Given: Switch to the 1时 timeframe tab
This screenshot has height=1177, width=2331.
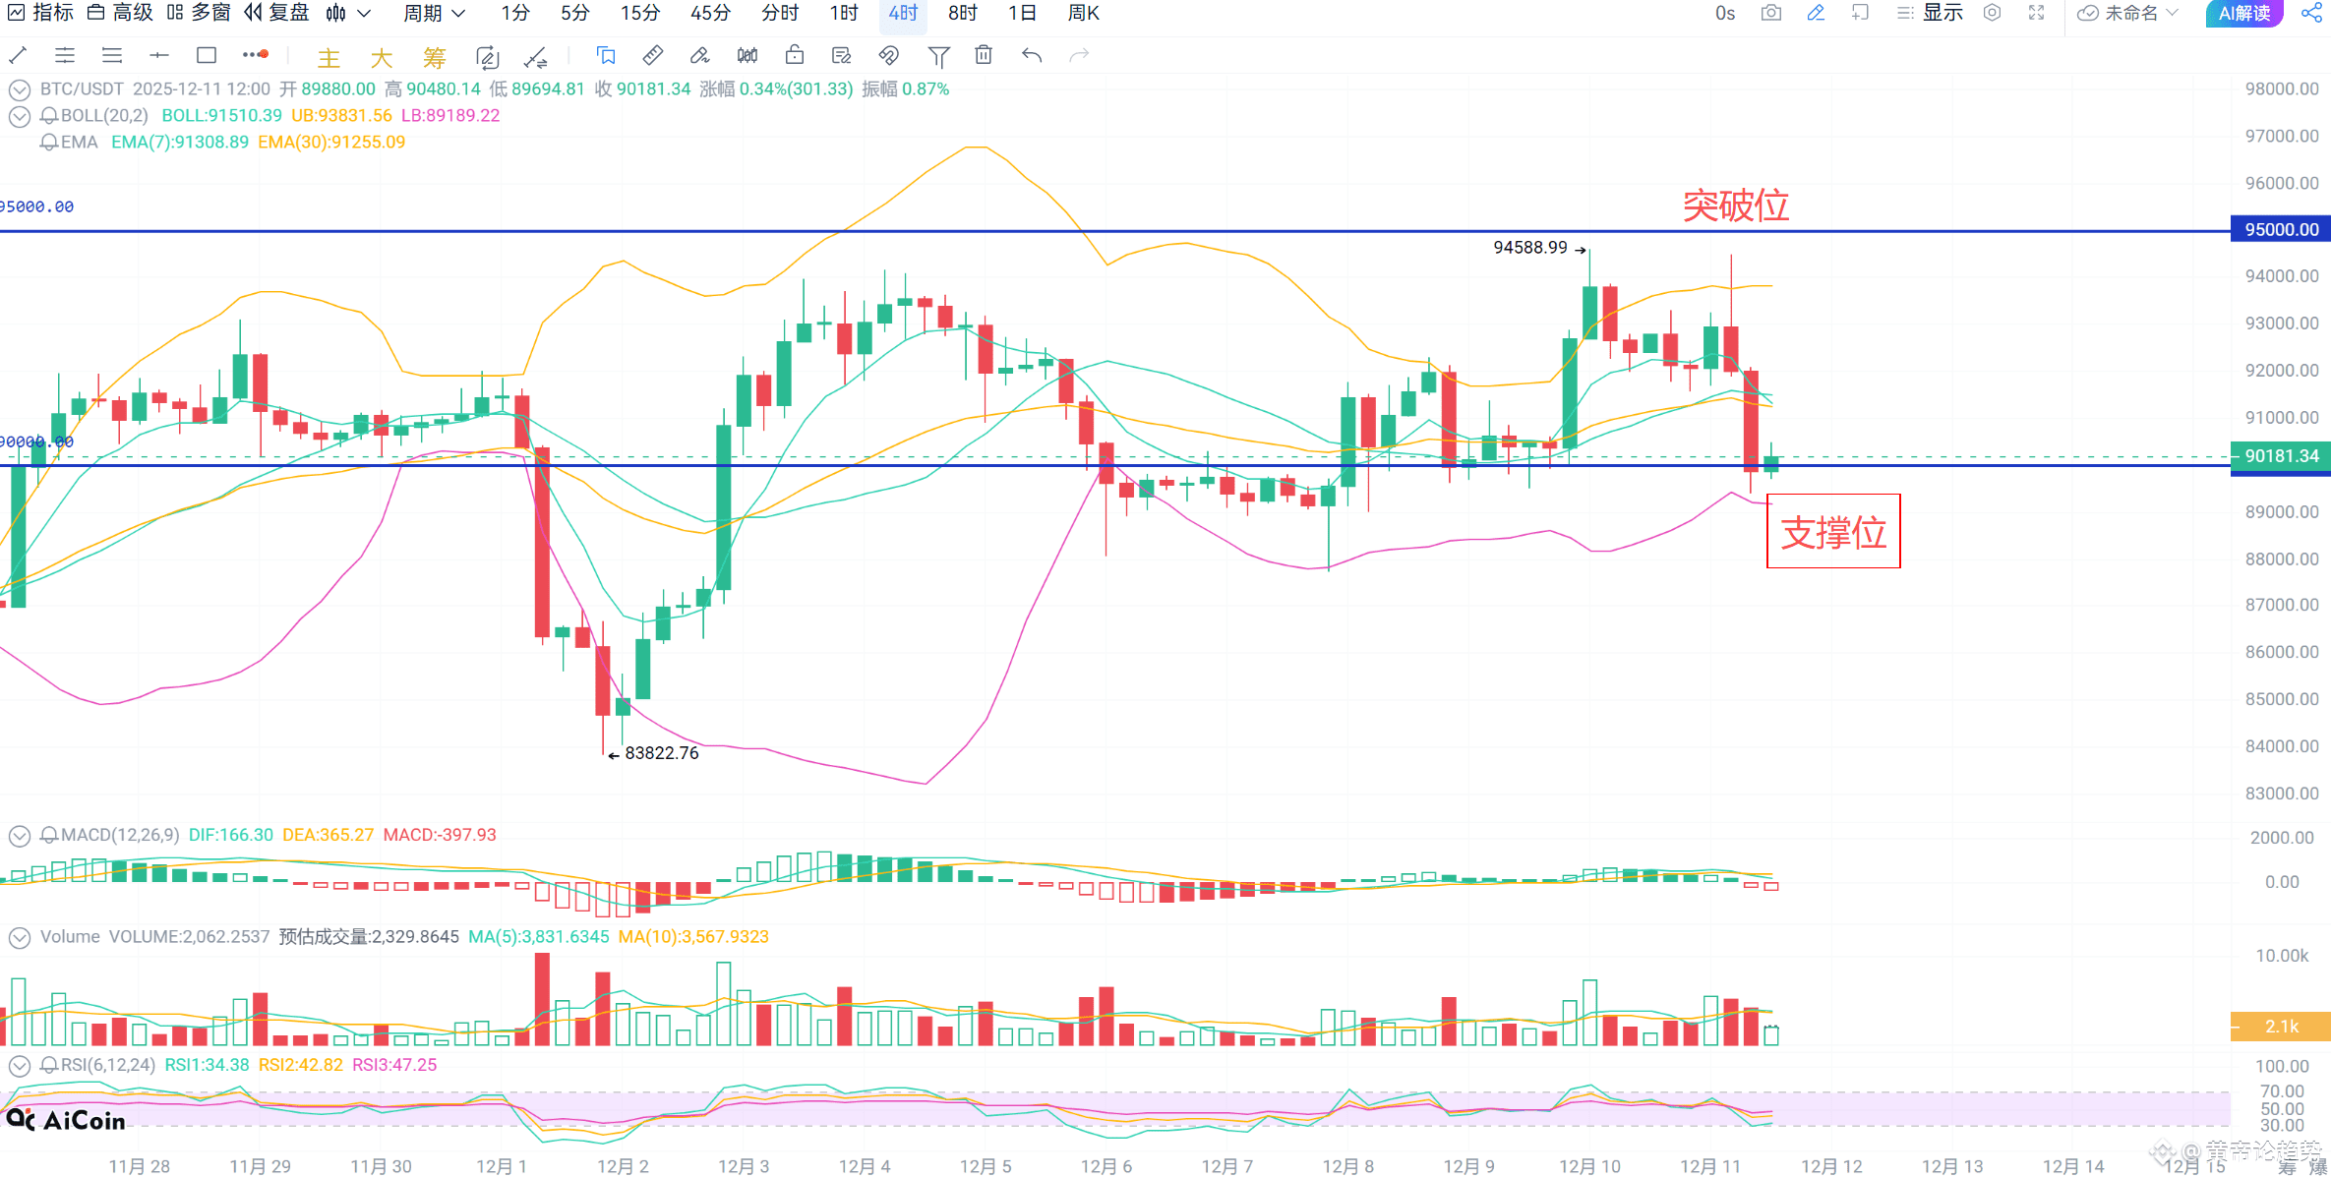Looking at the screenshot, I should tap(843, 13).
